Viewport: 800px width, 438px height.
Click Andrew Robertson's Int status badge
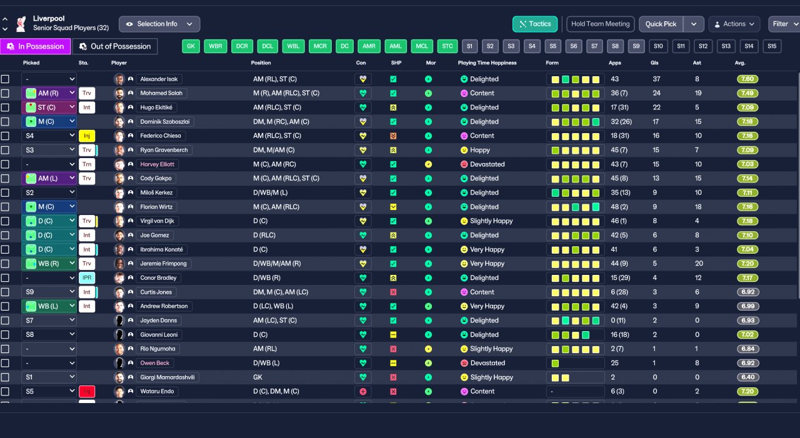(x=87, y=306)
